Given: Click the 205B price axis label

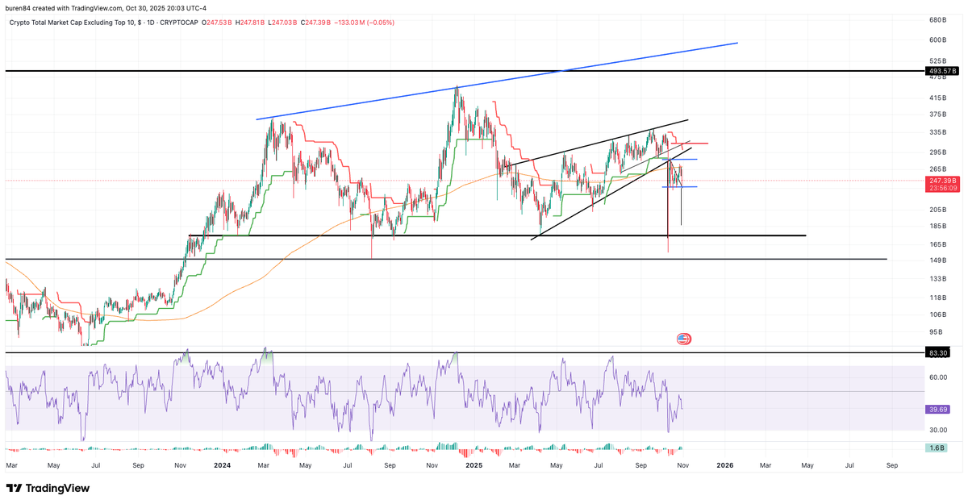Looking at the screenshot, I should pos(937,210).
